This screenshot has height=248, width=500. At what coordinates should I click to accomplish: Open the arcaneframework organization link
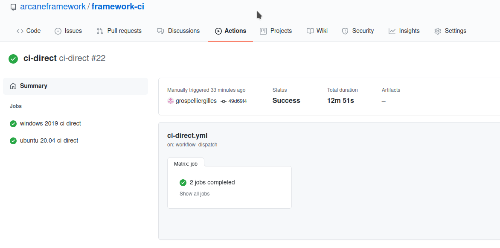[53, 6]
